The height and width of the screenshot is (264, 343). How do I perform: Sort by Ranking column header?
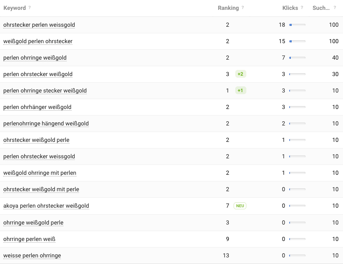(x=228, y=8)
